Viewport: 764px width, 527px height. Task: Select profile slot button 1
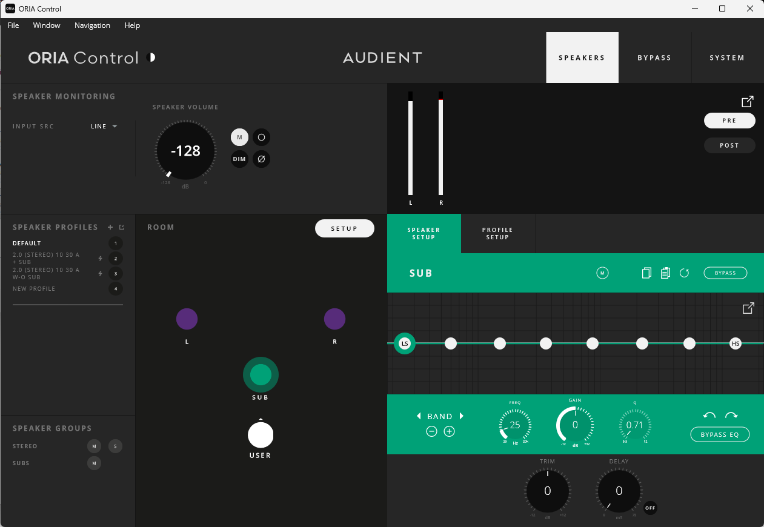115,244
